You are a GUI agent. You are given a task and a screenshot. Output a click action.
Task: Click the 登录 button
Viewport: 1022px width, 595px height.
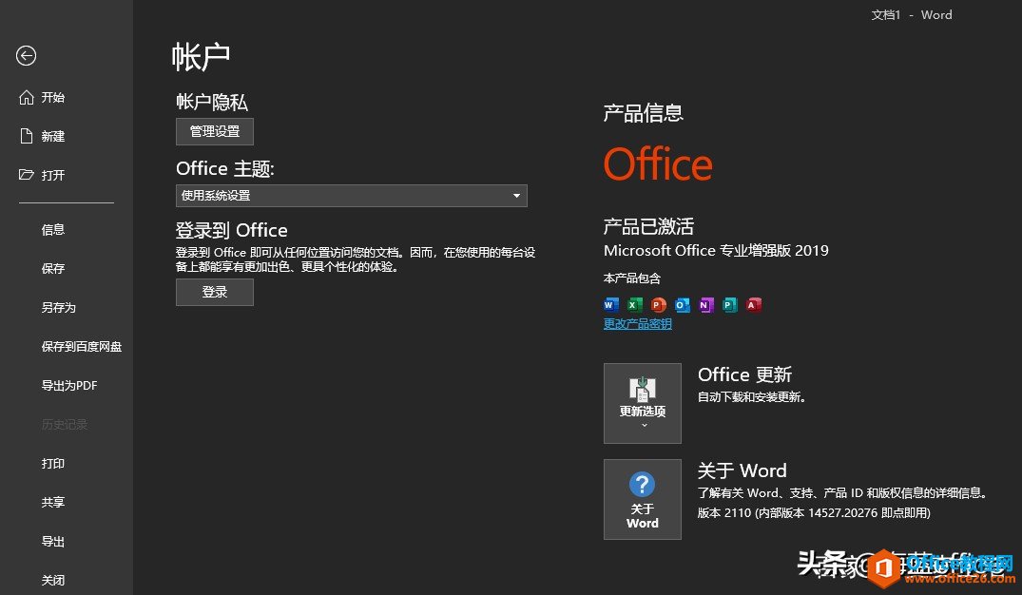coord(215,292)
